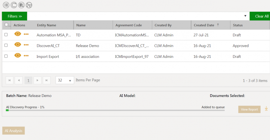Expand the Filters panel
This screenshot has height=140, width=270.
click(x=15, y=16)
